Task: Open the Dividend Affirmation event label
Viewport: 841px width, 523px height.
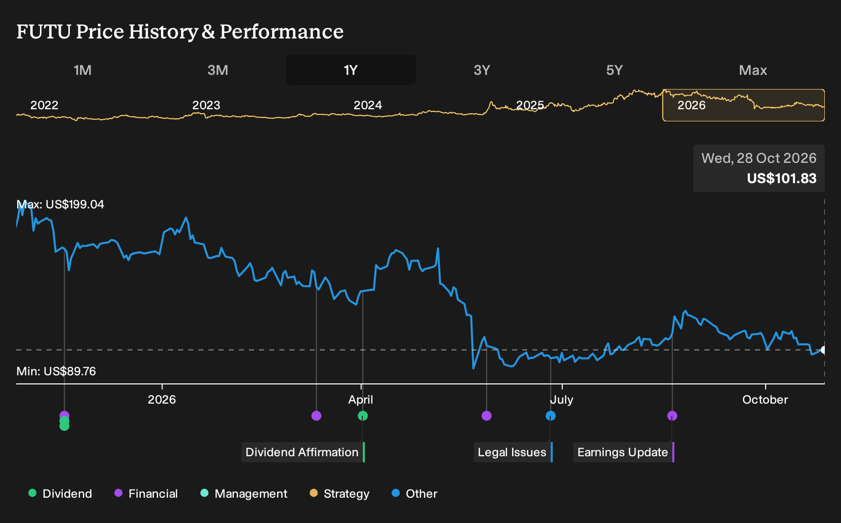Action: [x=303, y=452]
